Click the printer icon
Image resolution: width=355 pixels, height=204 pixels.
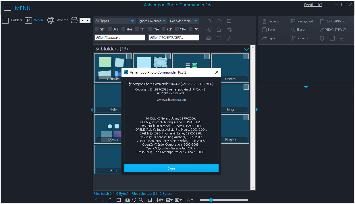229,30
